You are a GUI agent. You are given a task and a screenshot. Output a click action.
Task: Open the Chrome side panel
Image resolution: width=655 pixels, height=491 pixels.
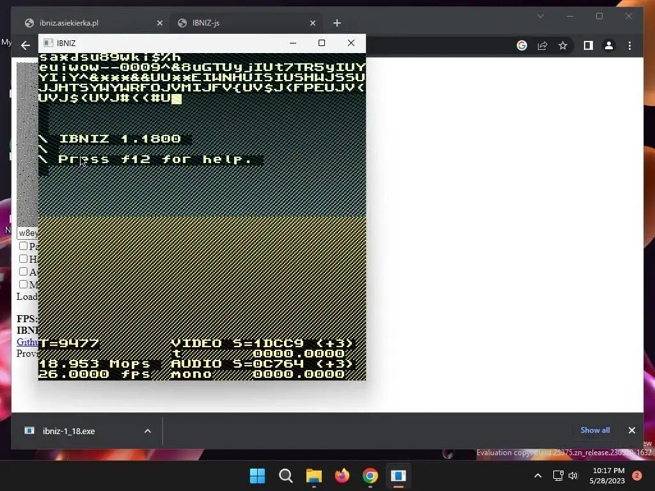(588, 45)
